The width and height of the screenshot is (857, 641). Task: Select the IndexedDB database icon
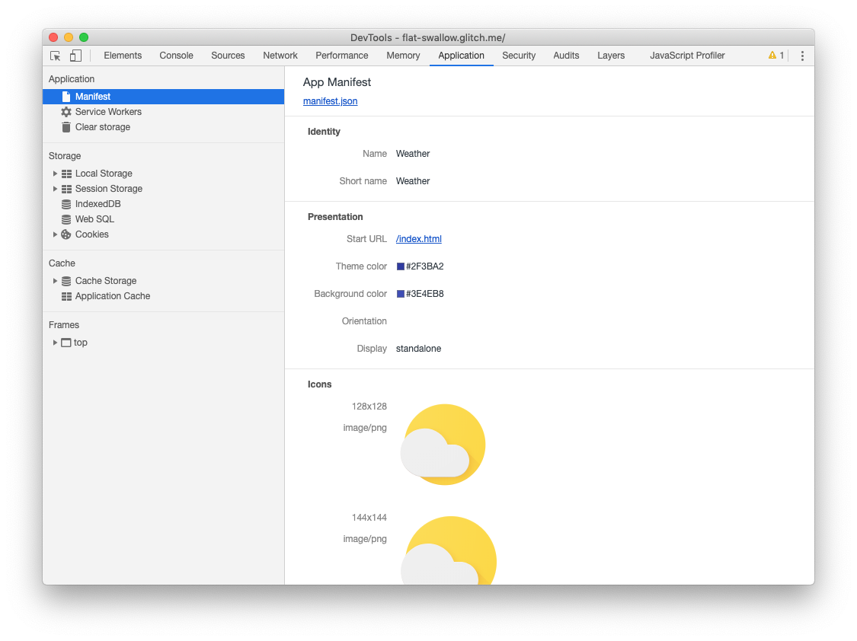click(x=67, y=203)
